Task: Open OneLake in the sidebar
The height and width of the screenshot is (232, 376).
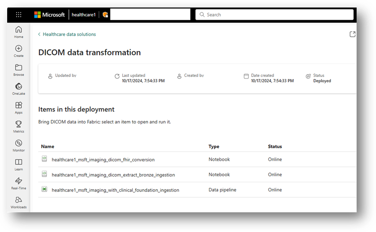Action: pyautogui.click(x=18, y=89)
